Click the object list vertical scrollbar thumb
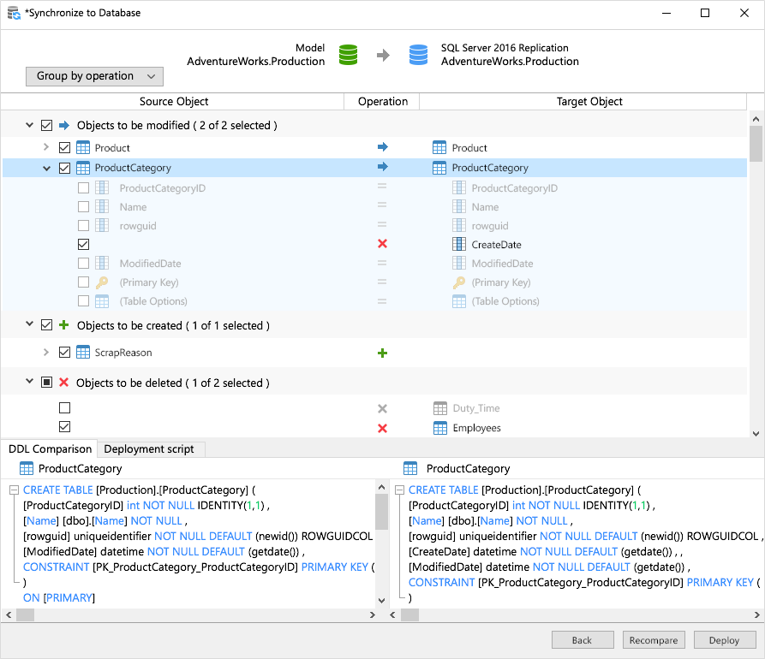The image size is (765, 659). tap(756, 144)
